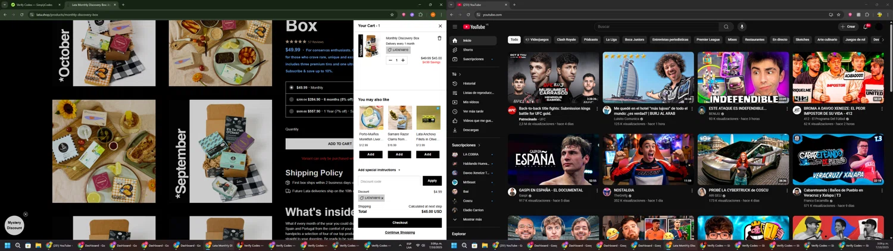Bookmark the lata.shop page with star
This screenshot has width=893, height=251.
[392, 15]
